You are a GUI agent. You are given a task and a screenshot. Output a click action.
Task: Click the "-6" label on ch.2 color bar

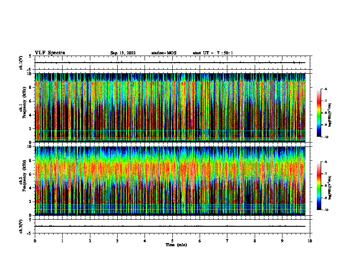tap(325, 162)
